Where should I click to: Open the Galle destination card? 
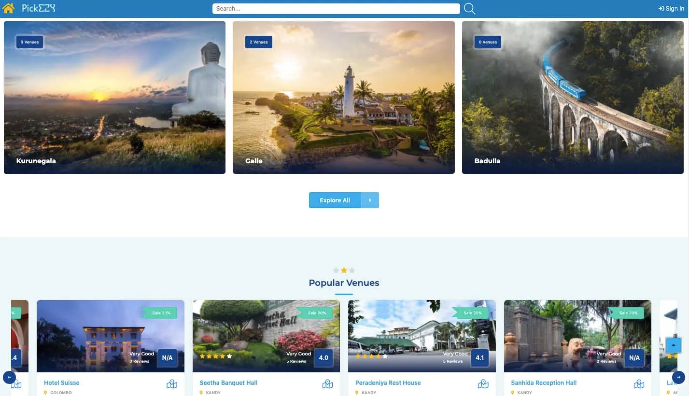(344, 98)
